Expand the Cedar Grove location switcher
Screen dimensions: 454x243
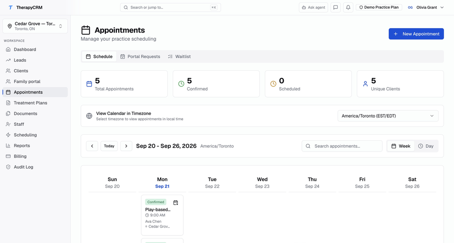(35, 26)
